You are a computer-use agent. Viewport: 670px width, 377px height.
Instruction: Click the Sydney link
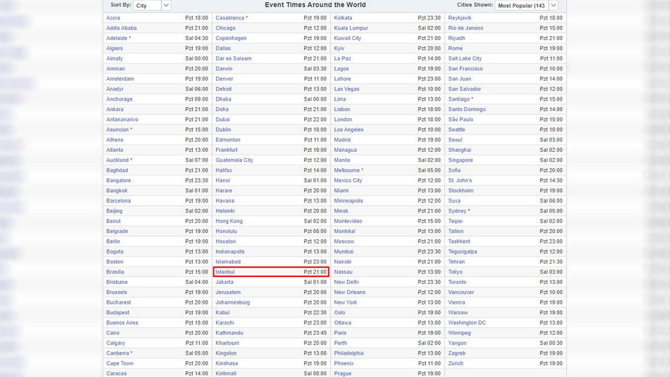[x=458, y=211]
